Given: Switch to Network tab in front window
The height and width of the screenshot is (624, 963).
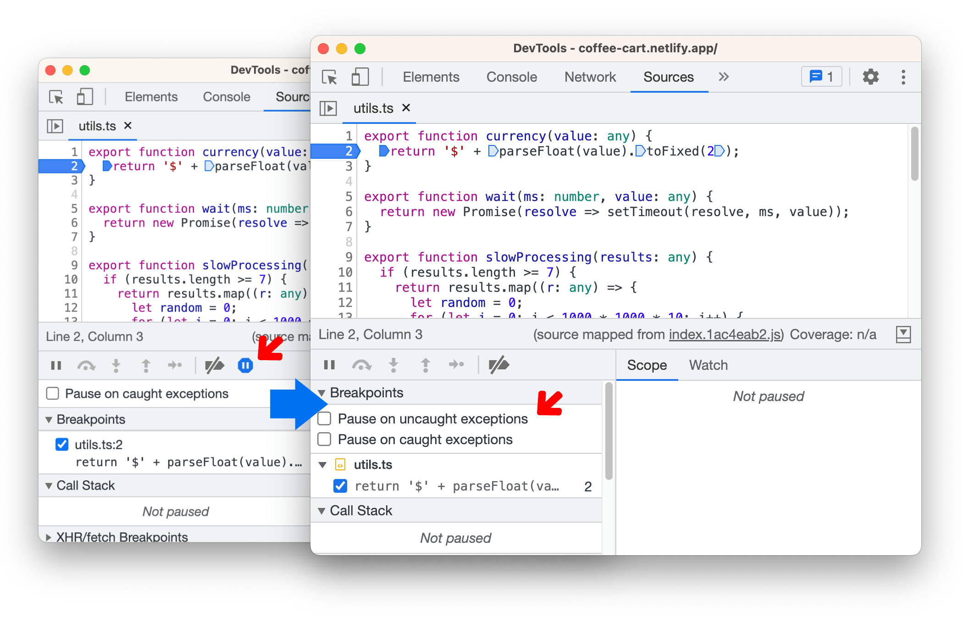Looking at the screenshot, I should [x=590, y=77].
